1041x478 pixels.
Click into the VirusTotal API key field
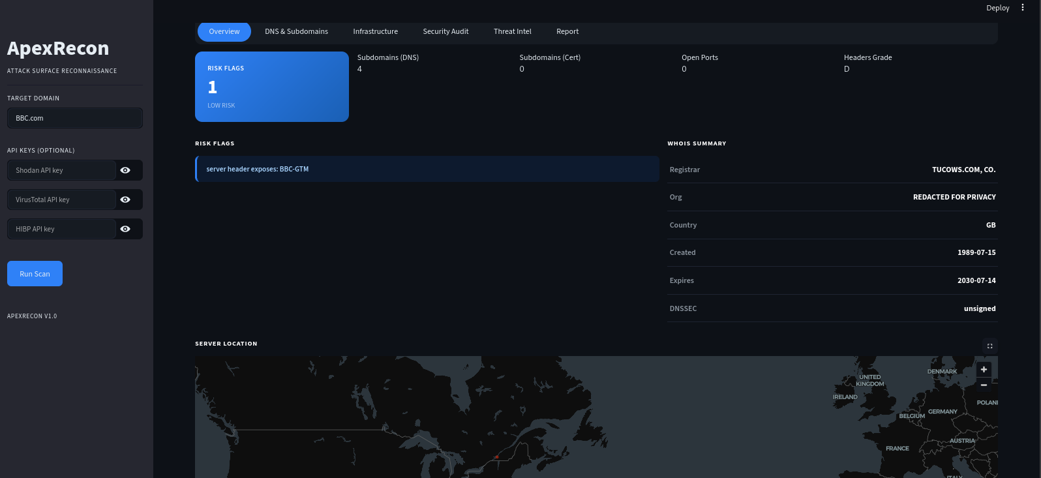click(61, 200)
